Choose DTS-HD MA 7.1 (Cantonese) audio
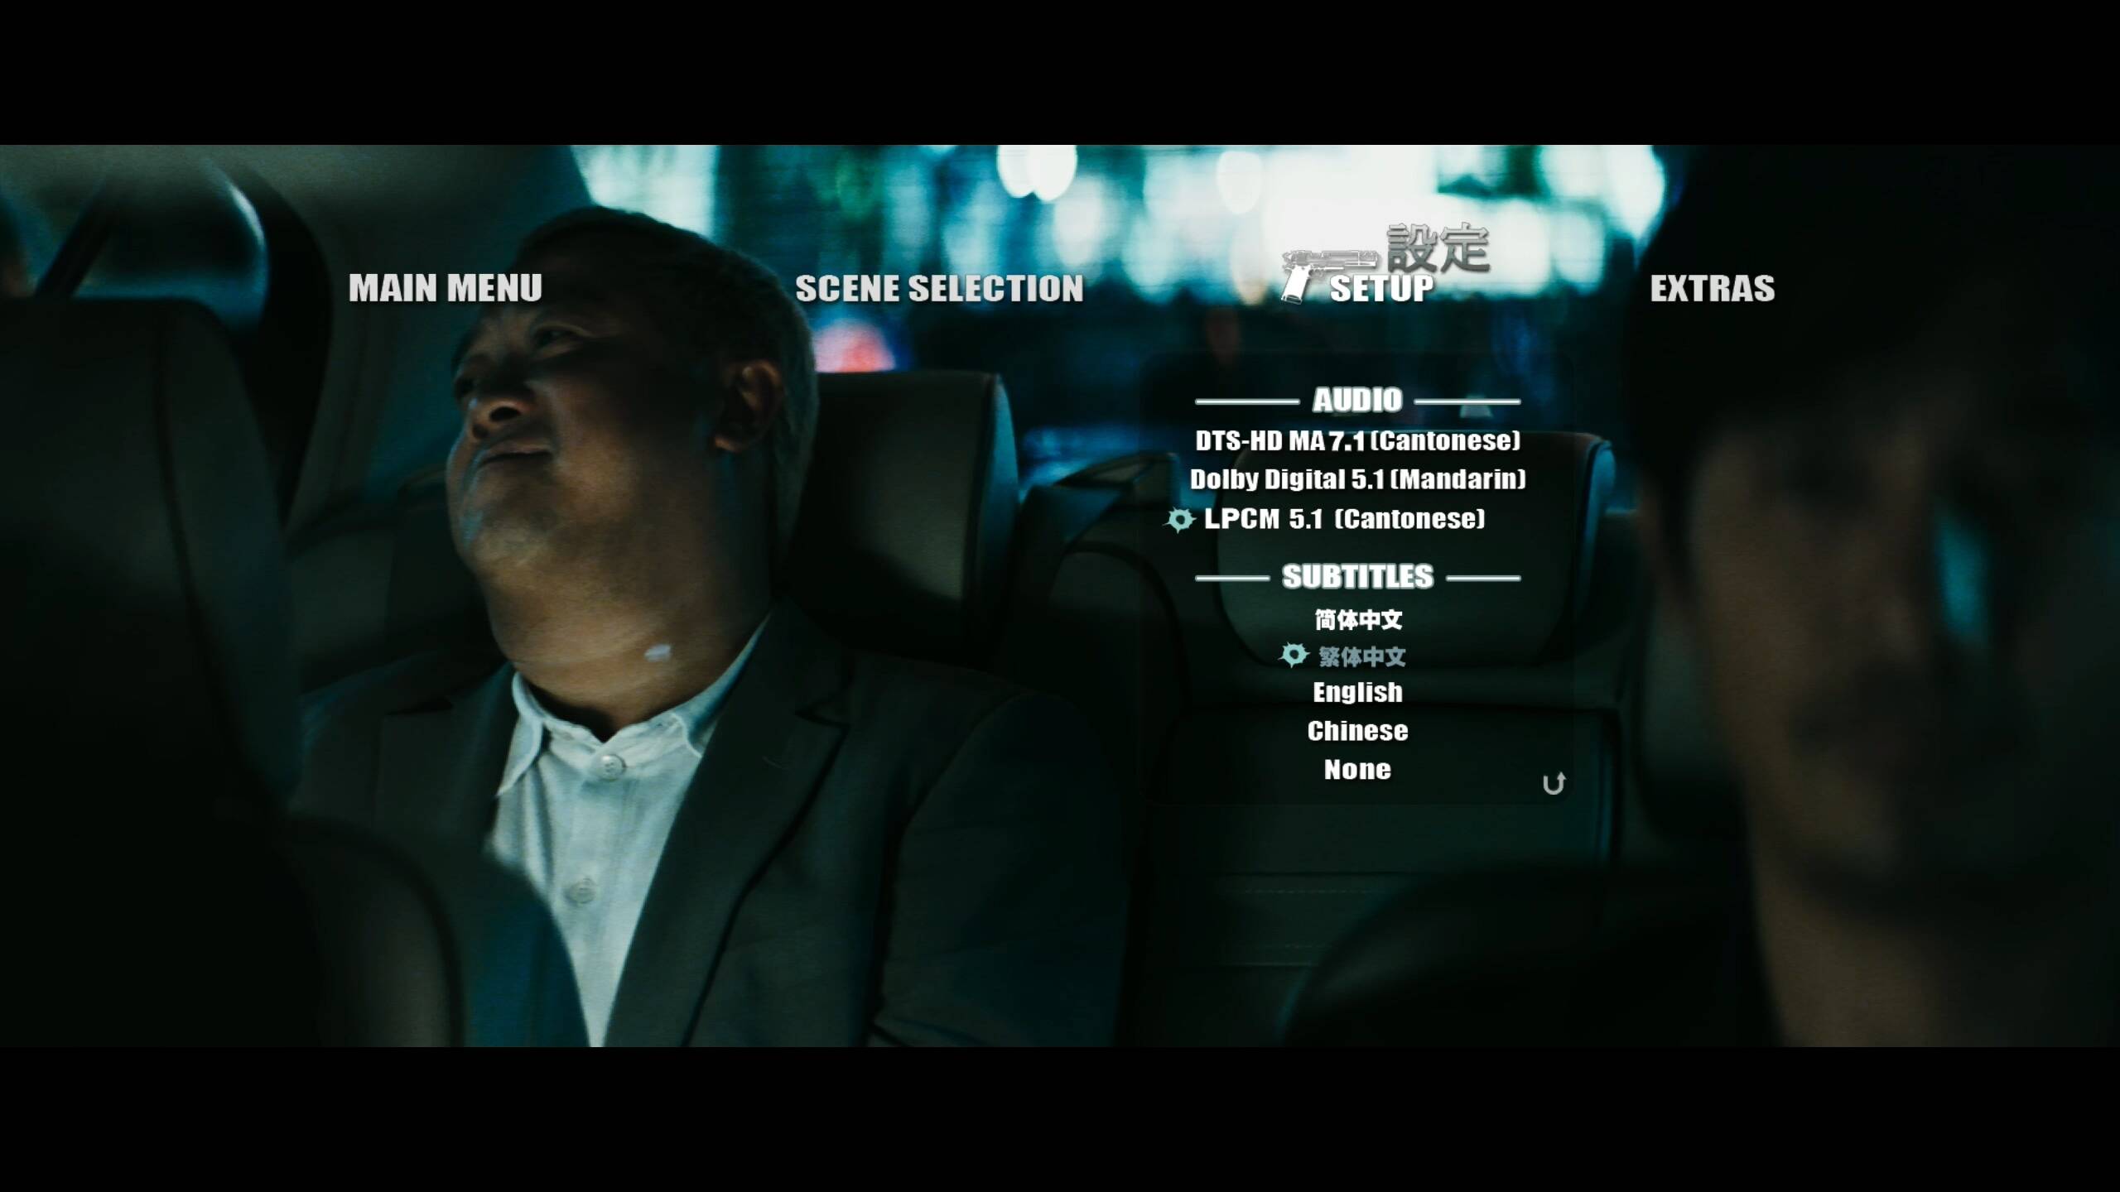 click(1358, 440)
